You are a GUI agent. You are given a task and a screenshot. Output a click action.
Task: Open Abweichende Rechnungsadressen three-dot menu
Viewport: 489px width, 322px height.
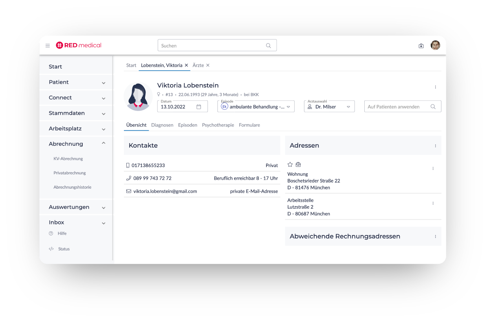point(435,237)
